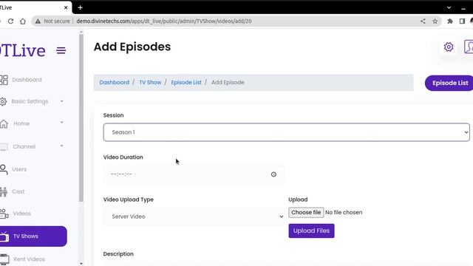Open Cast in the sidebar menu
The height and width of the screenshot is (266, 473).
[18, 192]
